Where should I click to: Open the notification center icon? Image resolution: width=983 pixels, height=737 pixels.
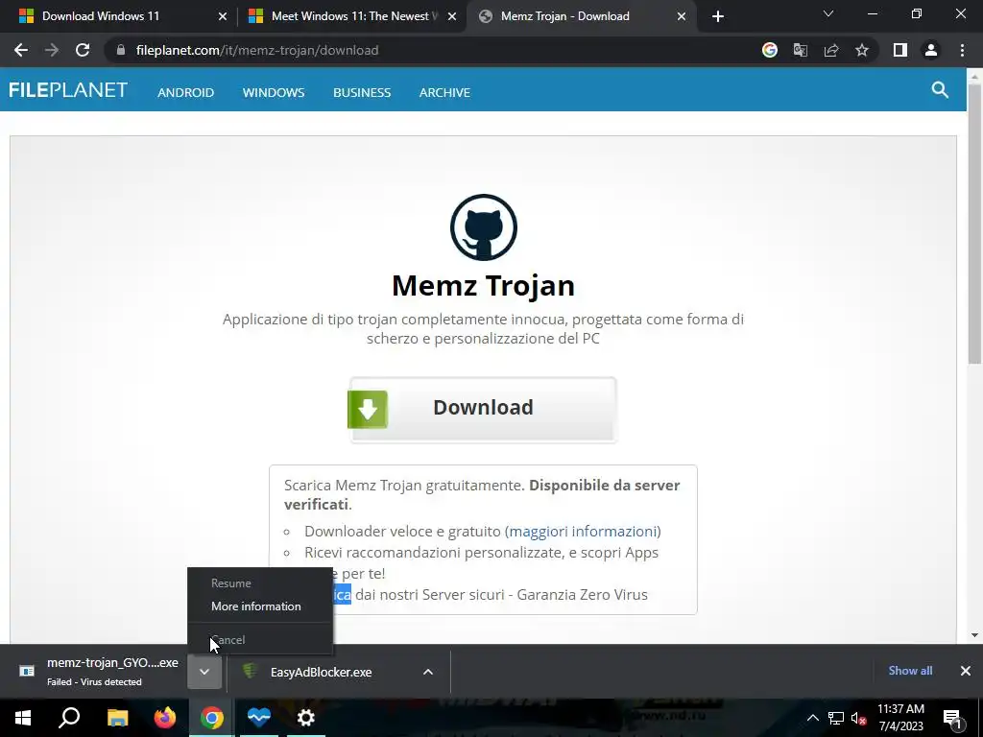pos(952,718)
